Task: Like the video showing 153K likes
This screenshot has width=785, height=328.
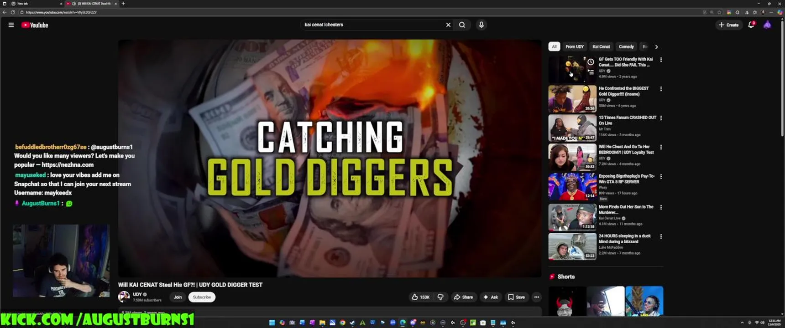Action: tap(420, 297)
